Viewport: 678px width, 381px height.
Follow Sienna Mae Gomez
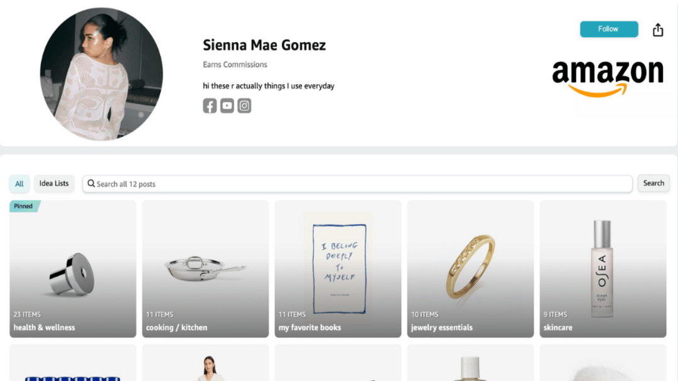pos(608,29)
